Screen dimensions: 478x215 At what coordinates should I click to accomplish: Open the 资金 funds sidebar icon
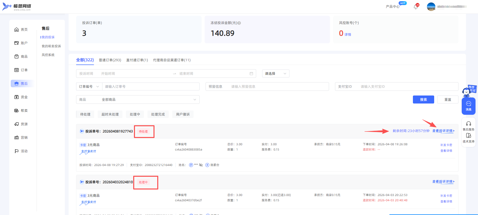[17, 97]
